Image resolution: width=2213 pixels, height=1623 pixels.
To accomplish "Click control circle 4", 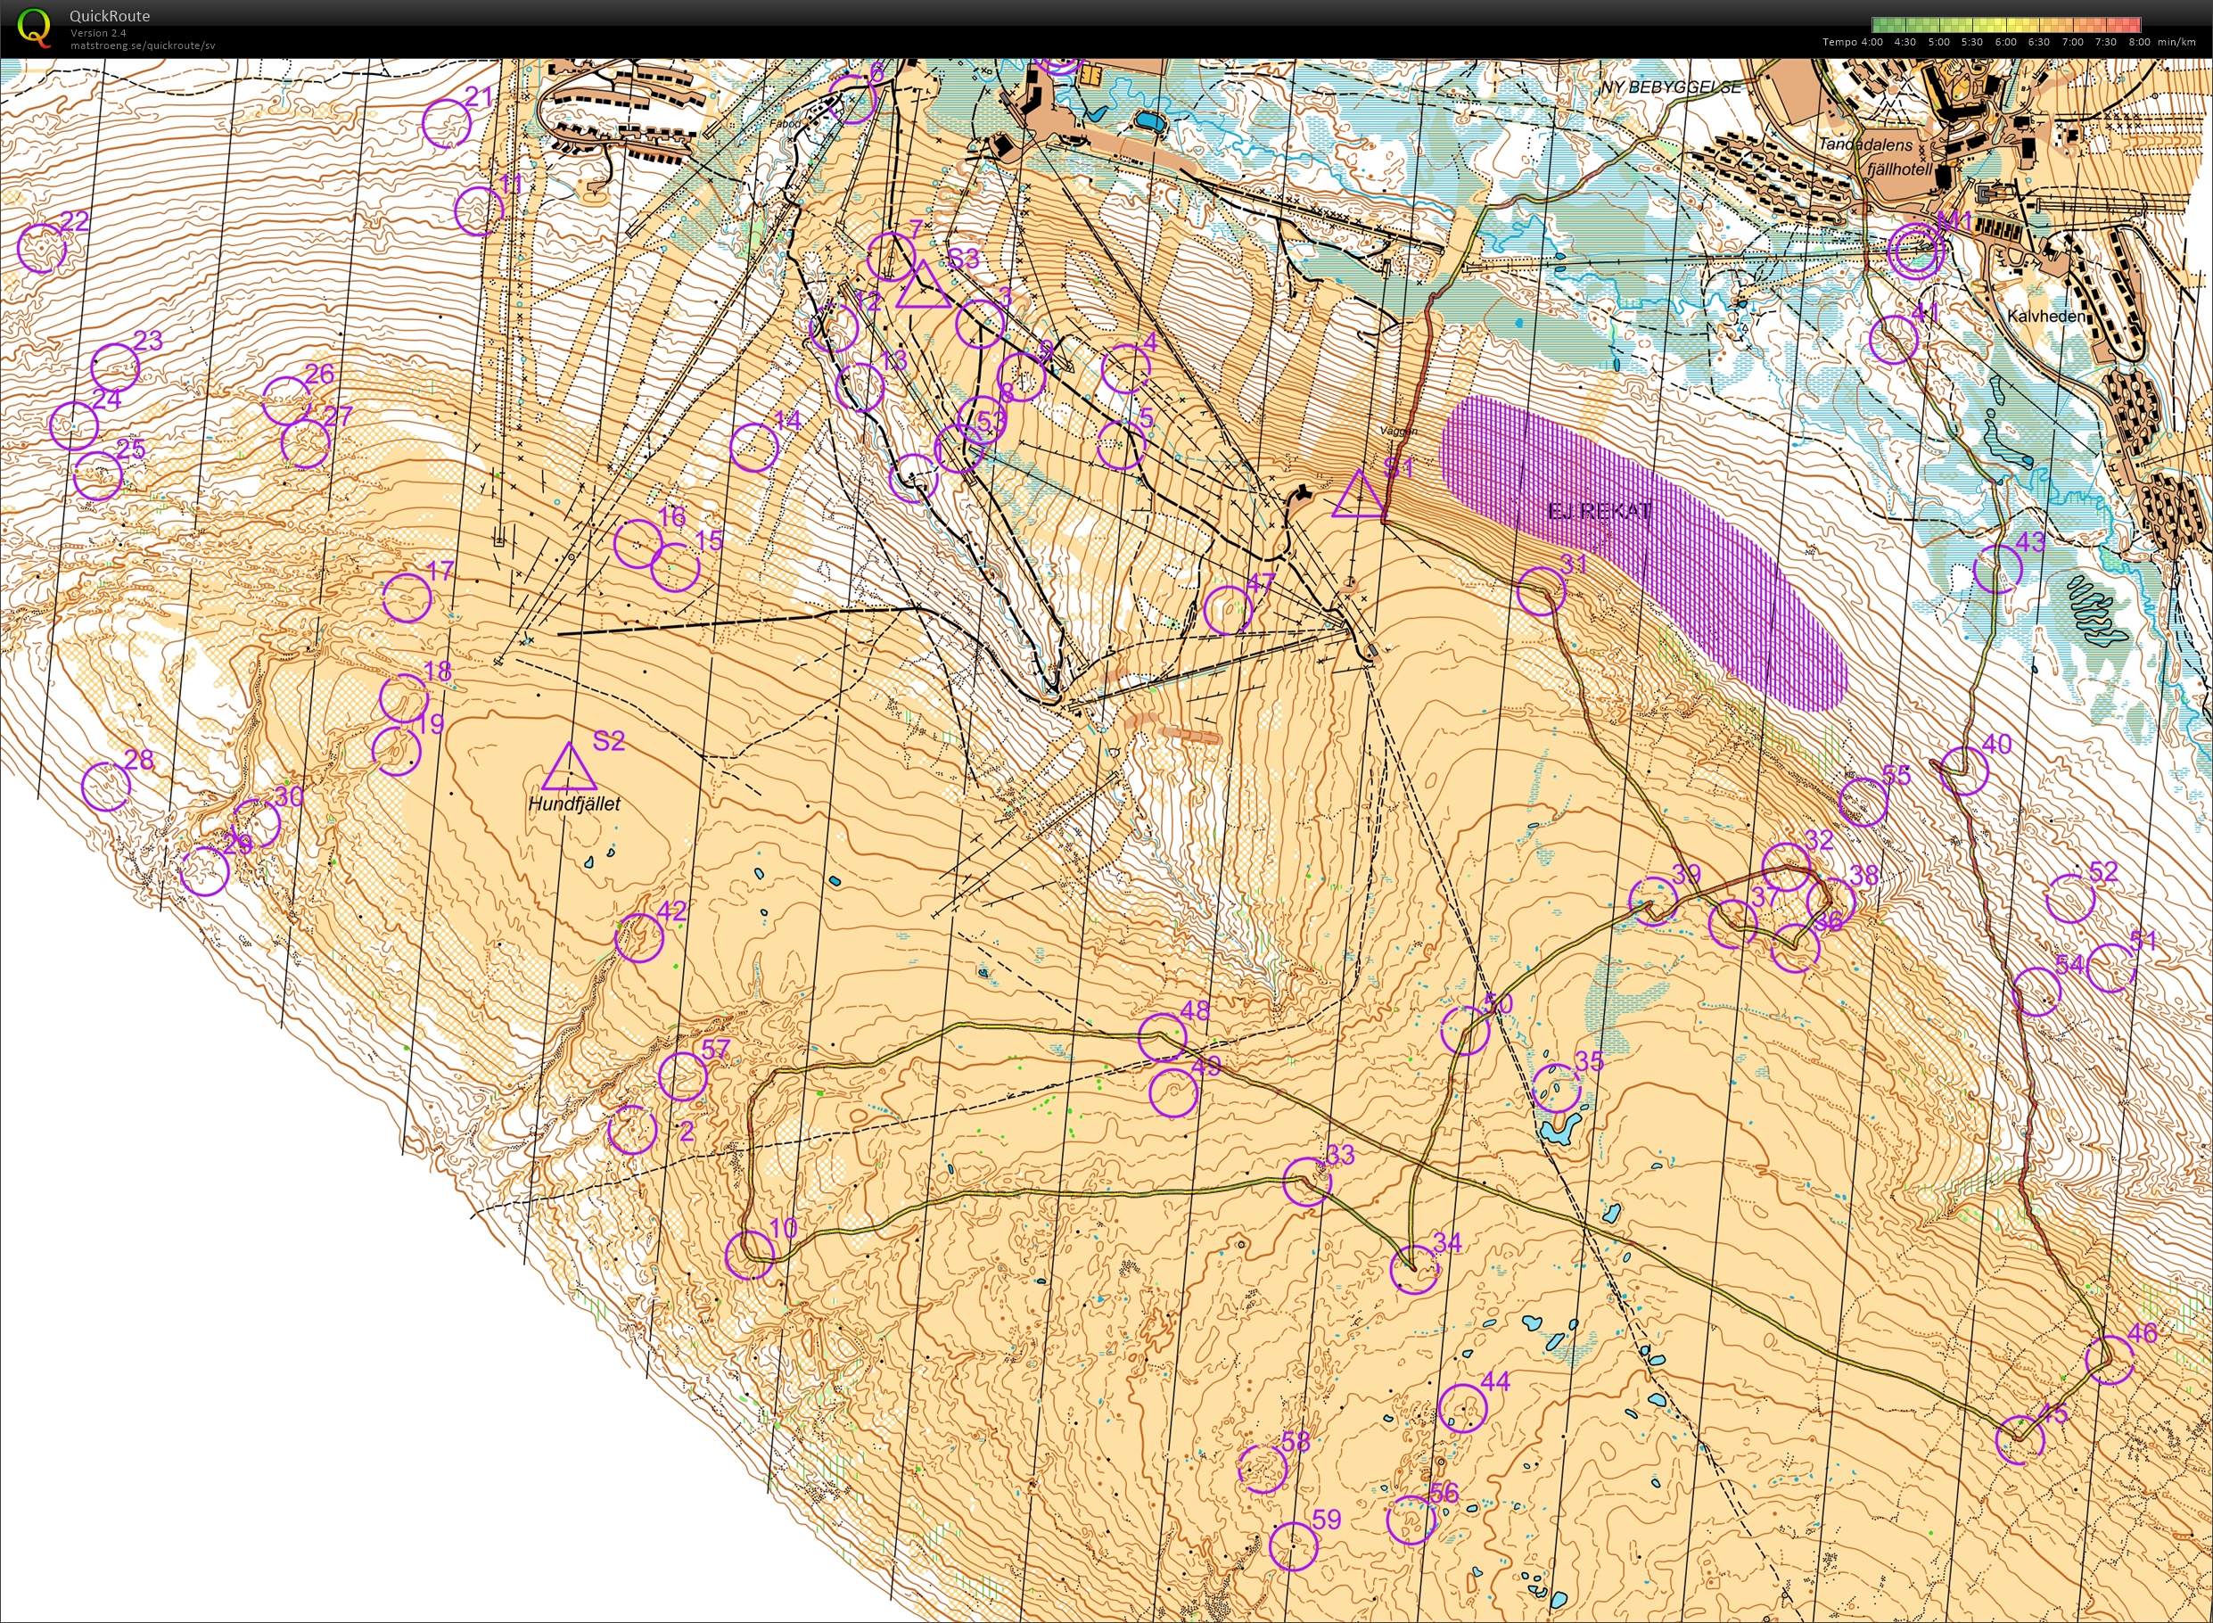I will tap(1125, 369).
